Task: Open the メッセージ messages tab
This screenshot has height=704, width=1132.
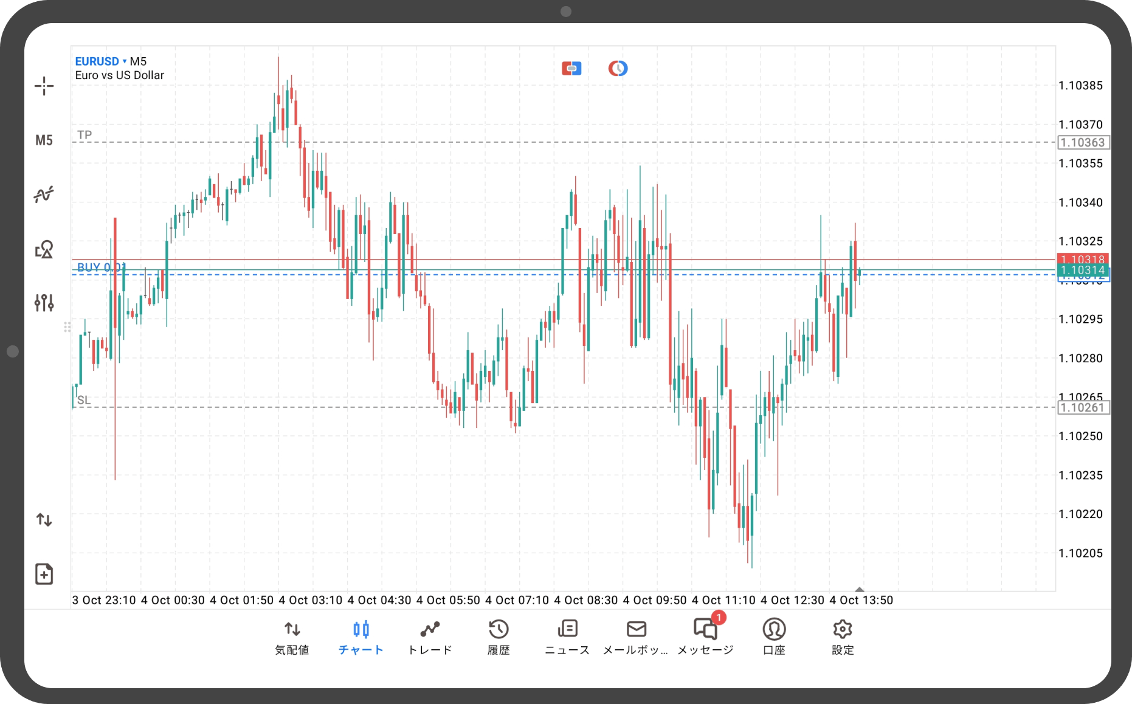Action: [705, 638]
